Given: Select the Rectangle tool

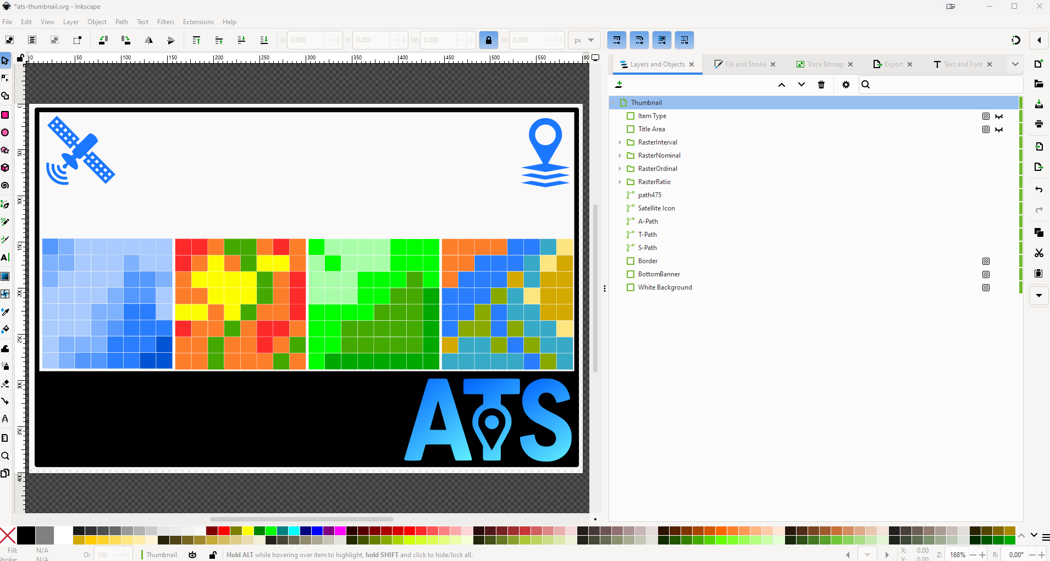Looking at the screenshot, I should coord(5,114).
